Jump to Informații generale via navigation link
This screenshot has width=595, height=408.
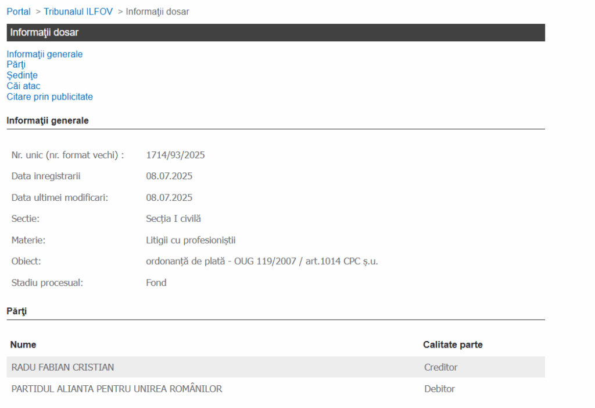[x=45, y=54]
